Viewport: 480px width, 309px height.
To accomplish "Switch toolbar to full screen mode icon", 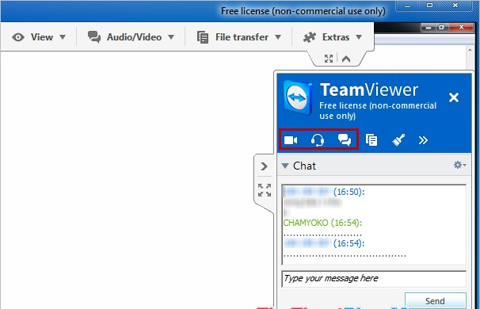I will [329, 59].
